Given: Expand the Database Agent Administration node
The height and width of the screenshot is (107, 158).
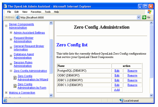Looking at the screenshot, I should (x=11, y=56).
